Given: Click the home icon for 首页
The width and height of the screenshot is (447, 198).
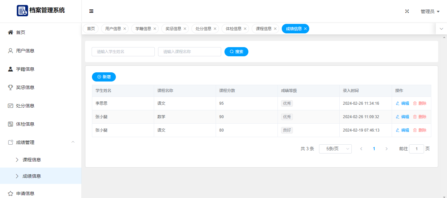Looking at the screenshot, I should point(10,32).
